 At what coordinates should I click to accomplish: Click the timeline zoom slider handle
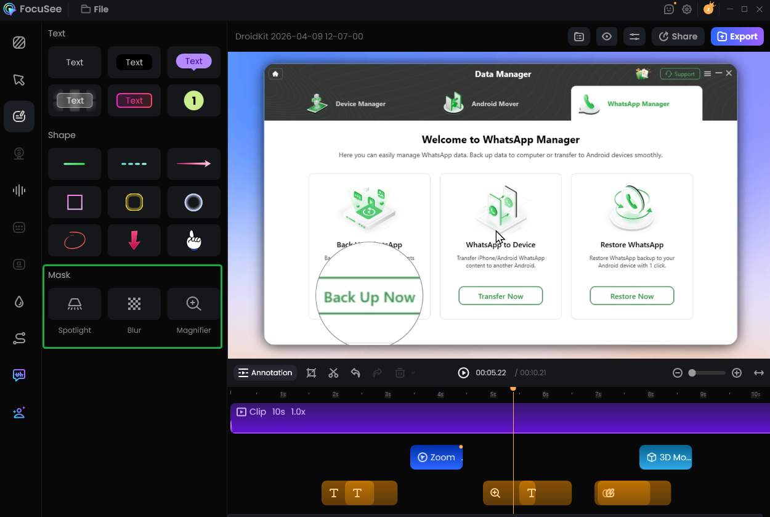pos(692,373)
